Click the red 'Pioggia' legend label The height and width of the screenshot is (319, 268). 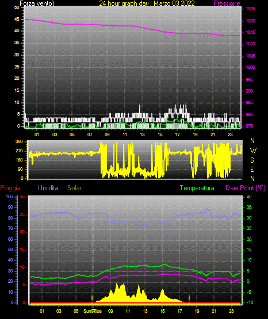[x=10, y=188]
